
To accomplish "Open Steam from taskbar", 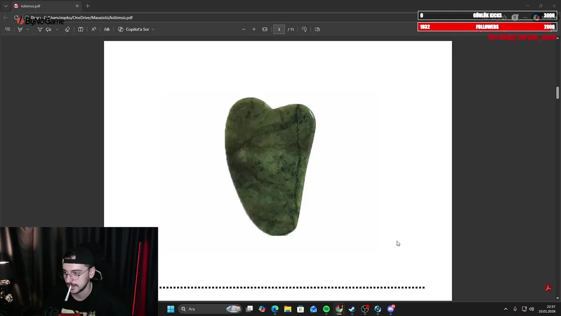I will pyautogui.click(x=352, y=309).
